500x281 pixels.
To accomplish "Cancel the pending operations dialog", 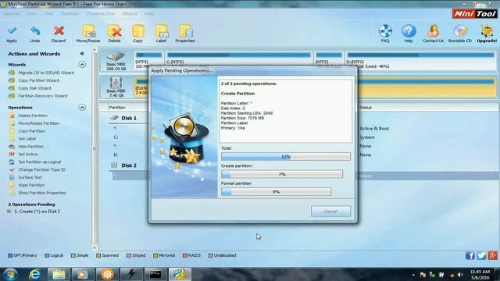I will (330, 212).
